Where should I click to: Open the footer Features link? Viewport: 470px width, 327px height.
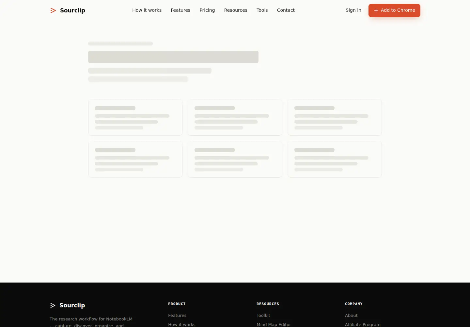(x=177, y=316)
